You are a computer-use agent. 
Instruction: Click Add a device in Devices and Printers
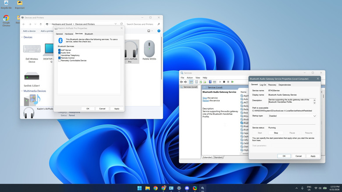coord(29,31)
